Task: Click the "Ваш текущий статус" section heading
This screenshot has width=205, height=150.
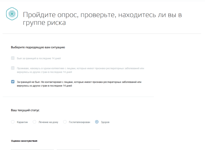Action: (x=25, y=110)
